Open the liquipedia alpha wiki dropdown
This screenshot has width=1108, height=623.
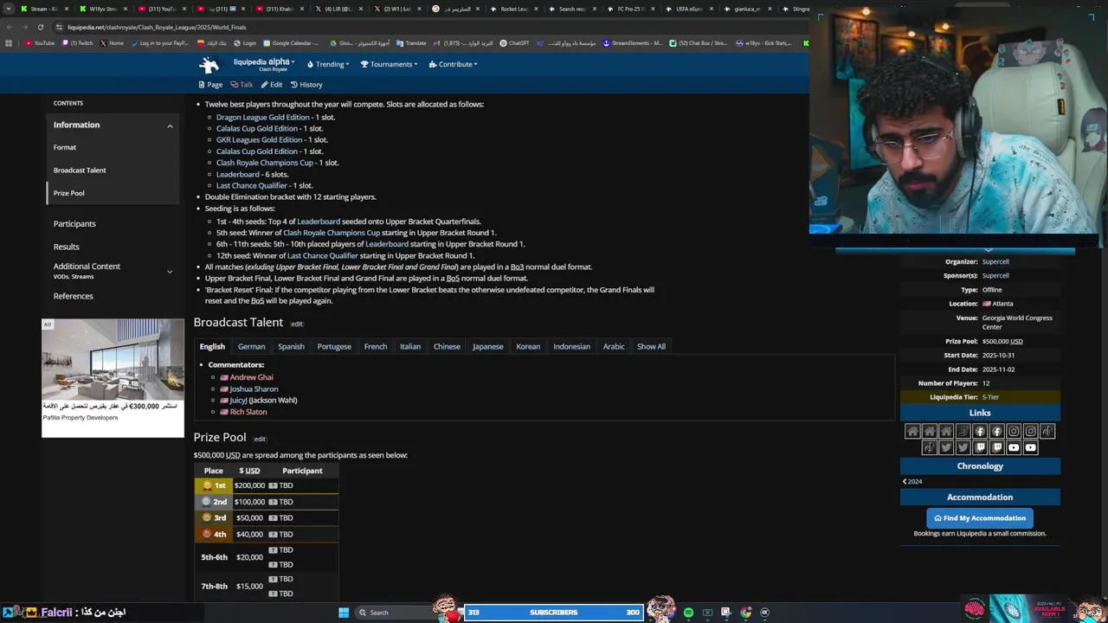pos(263,62)
